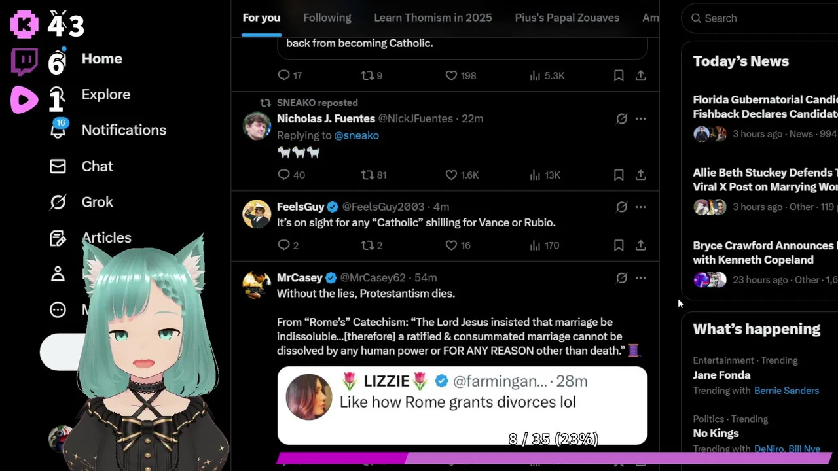Expand more menu on Nicholas J. Fuentes post
This screenshot has height=471, width=838.
click(x=641, y=118)
